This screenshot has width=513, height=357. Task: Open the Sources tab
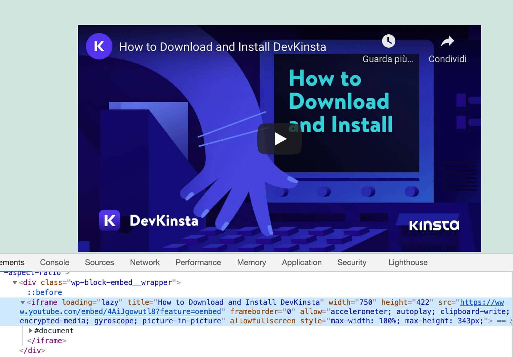pyautogui.click(x=99, y=262)
